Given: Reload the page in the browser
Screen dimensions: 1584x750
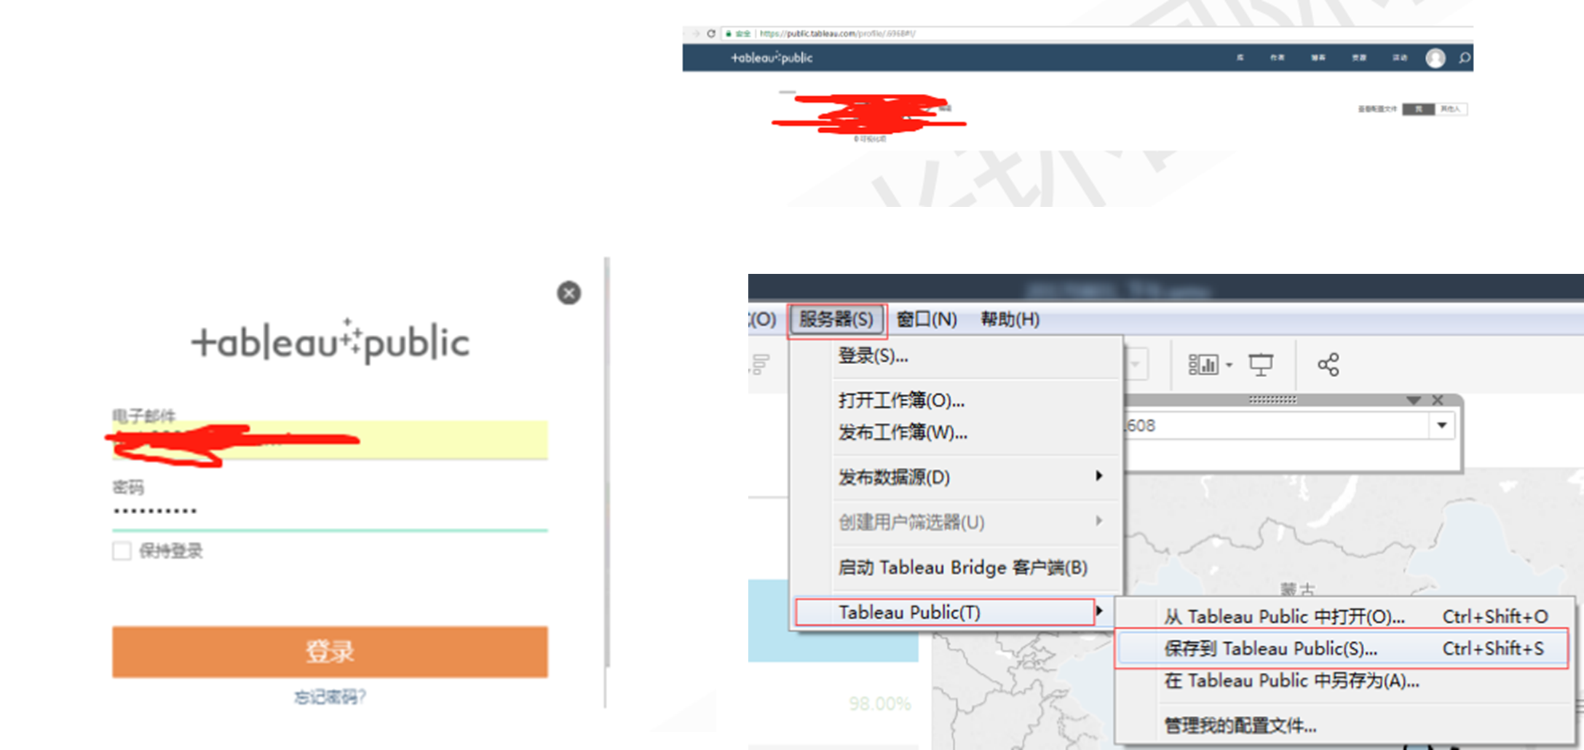Looking at the screenshot, I should (x=711, y=33).
